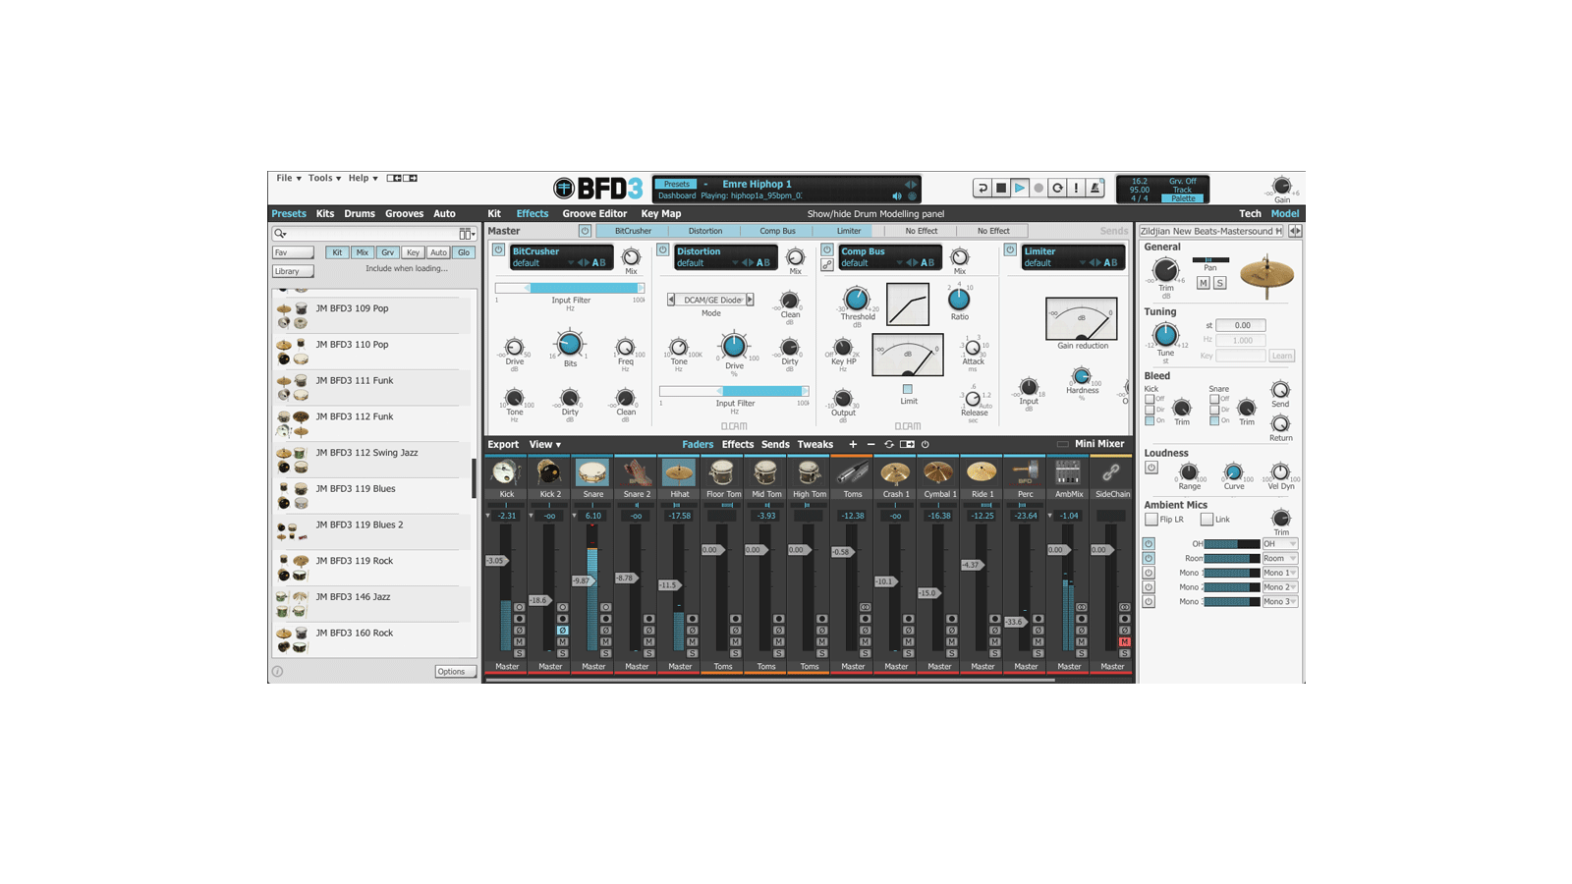
Task: Toggle the Distortion power button
Action: click(662, 250)
